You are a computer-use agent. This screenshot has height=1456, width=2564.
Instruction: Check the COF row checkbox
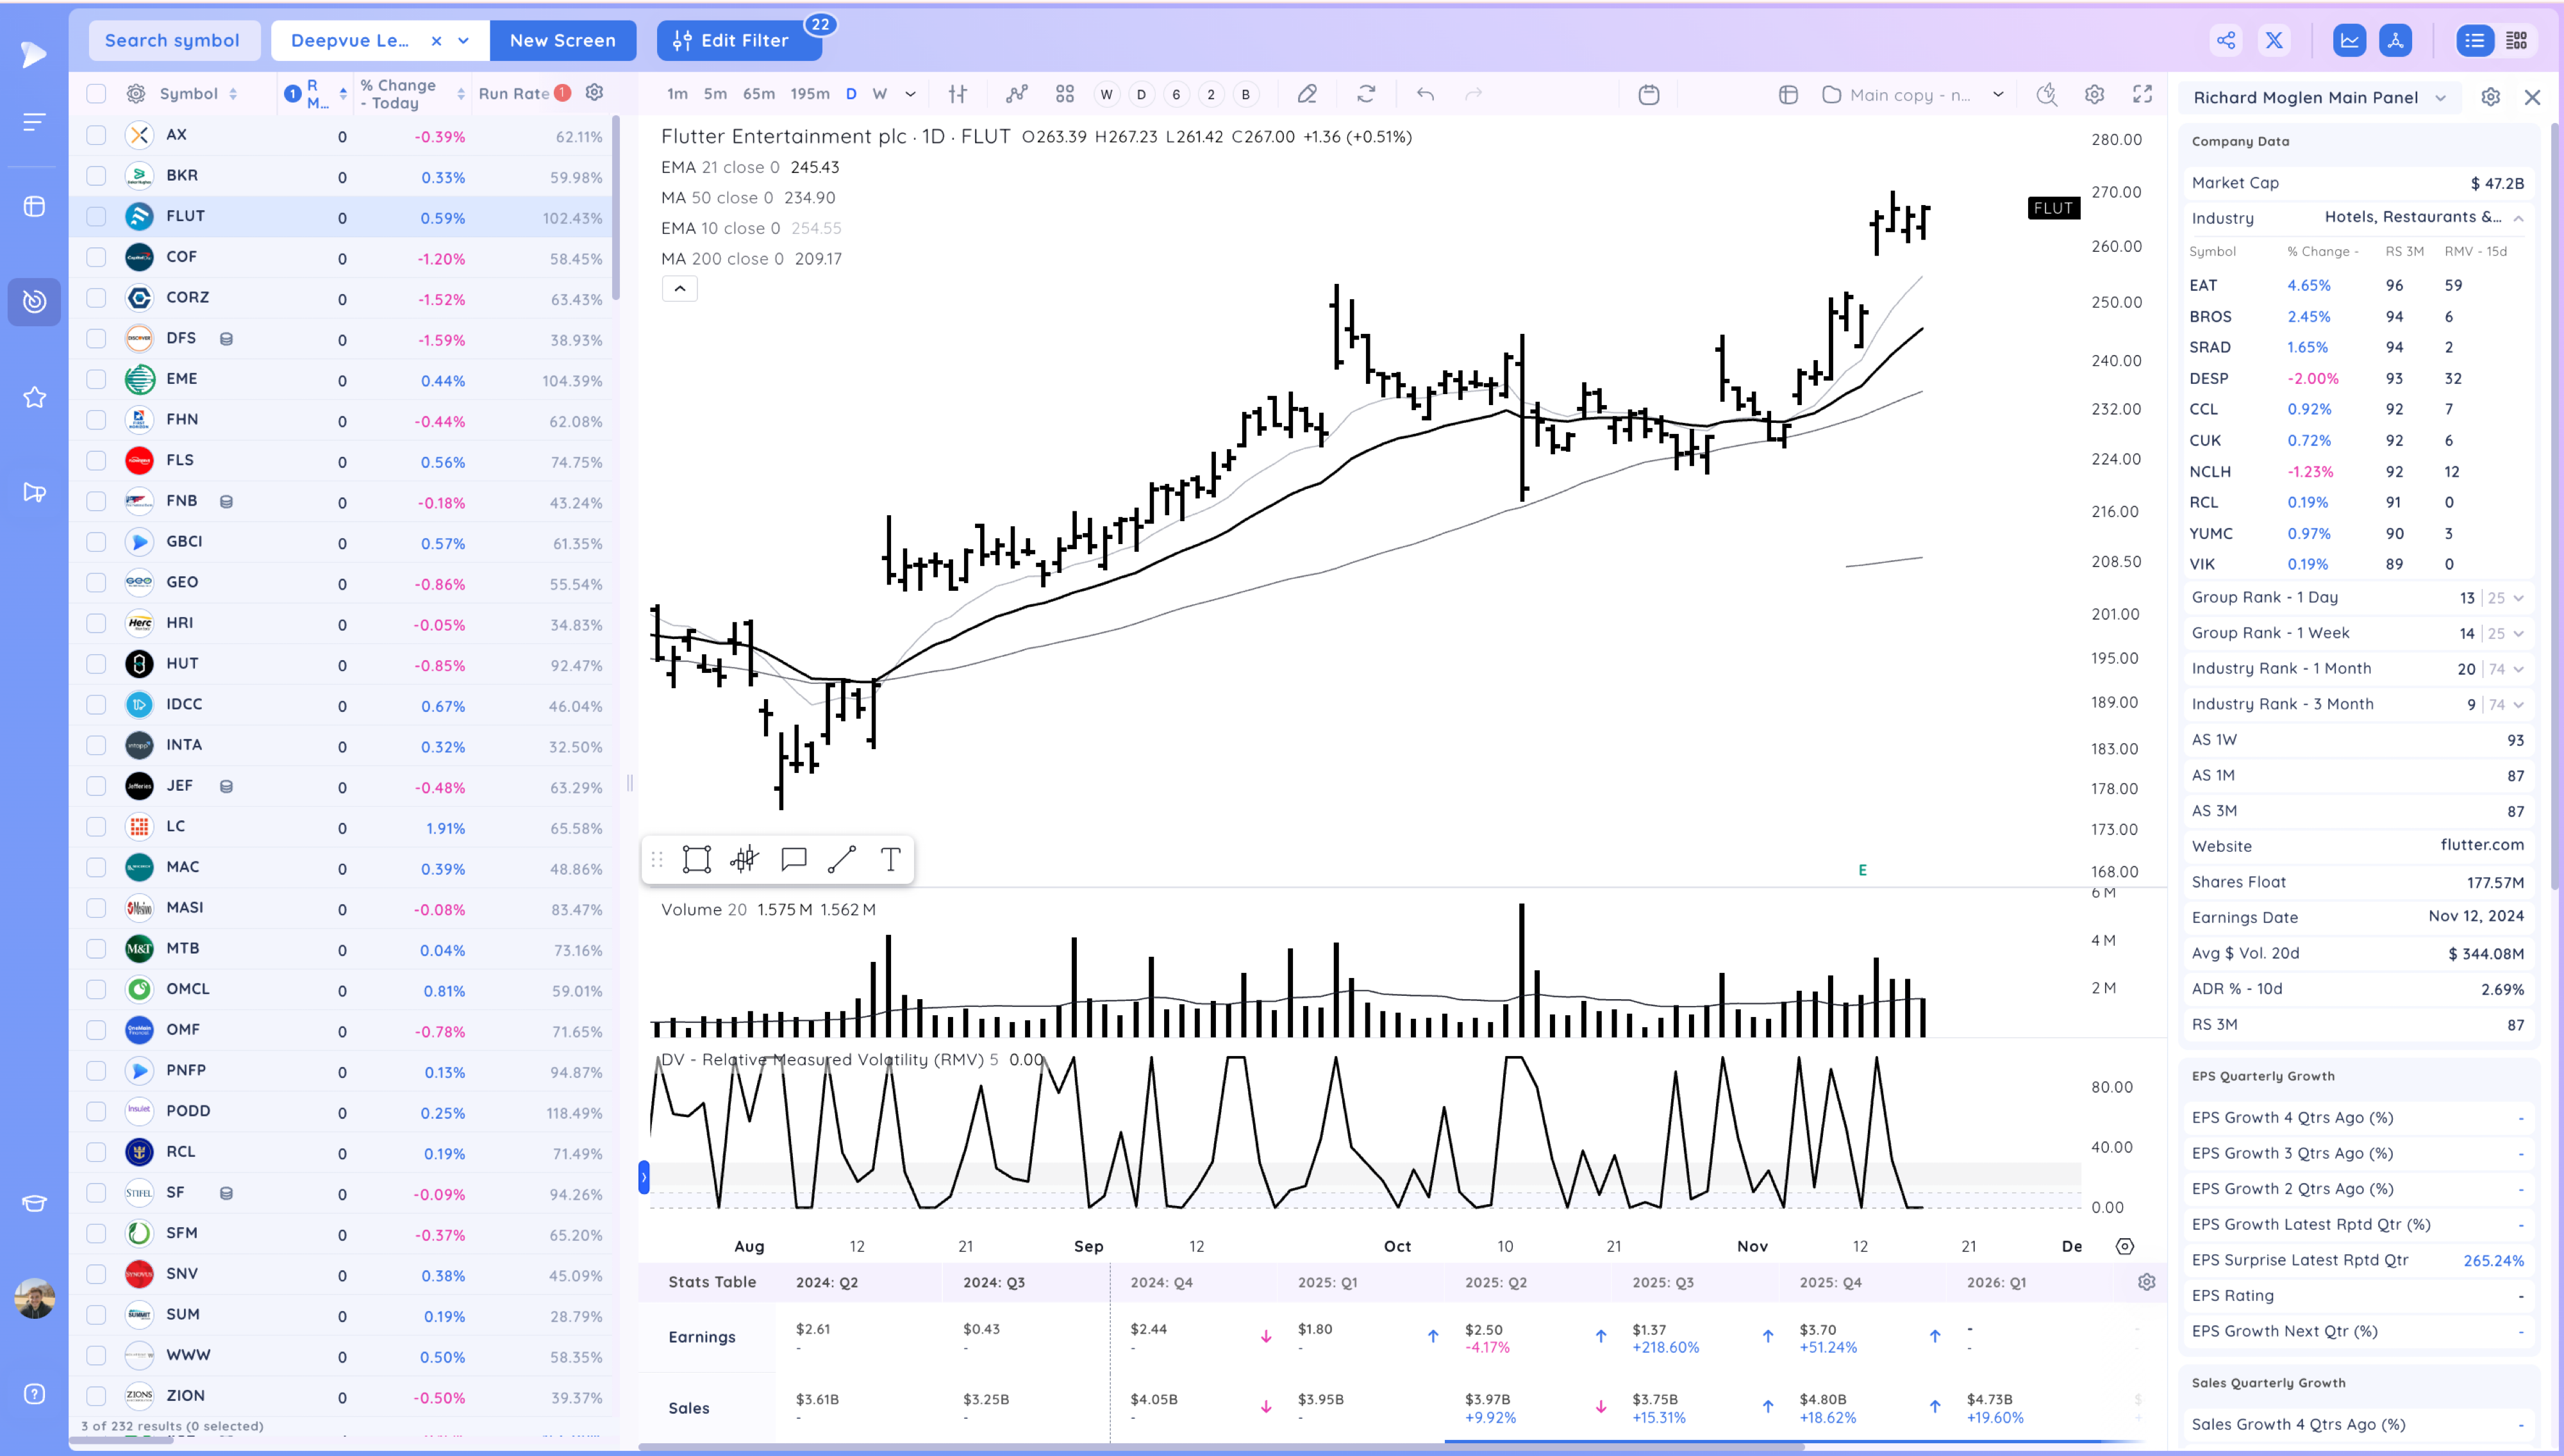96,257
